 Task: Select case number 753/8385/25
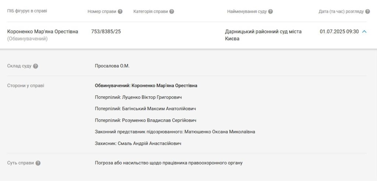coord(106,32)
